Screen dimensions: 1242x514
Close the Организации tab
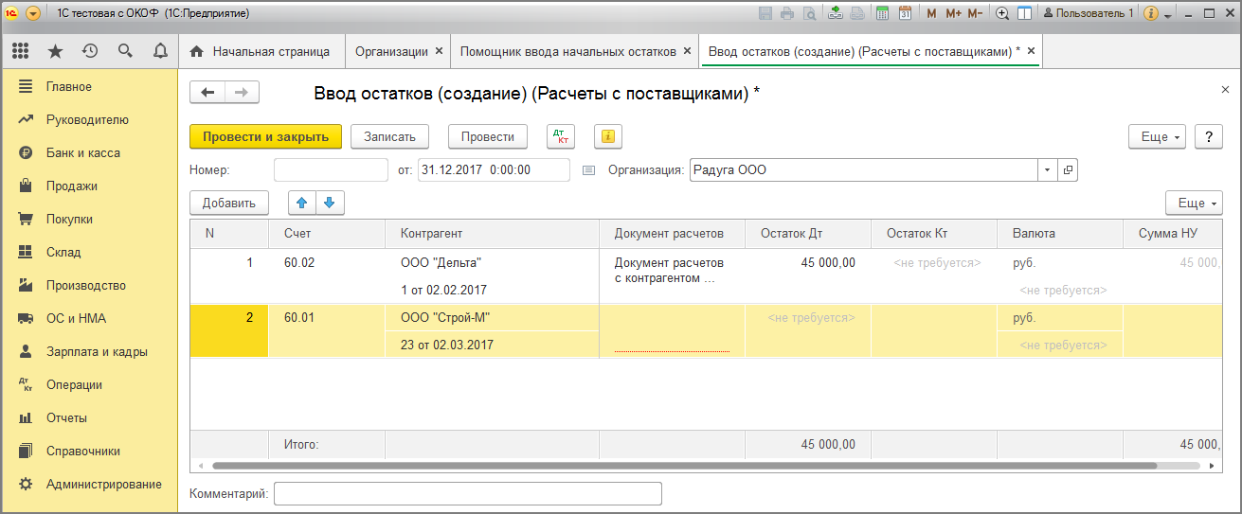(439, 51)
